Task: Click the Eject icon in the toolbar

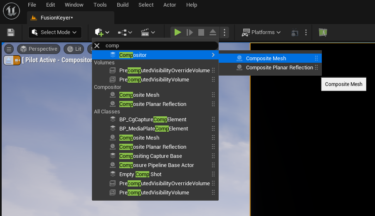Action: pos(212,32)
